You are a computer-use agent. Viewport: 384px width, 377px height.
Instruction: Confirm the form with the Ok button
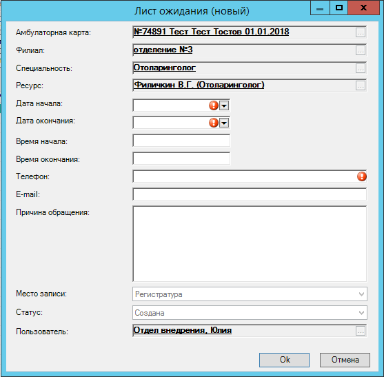(284, 360)
